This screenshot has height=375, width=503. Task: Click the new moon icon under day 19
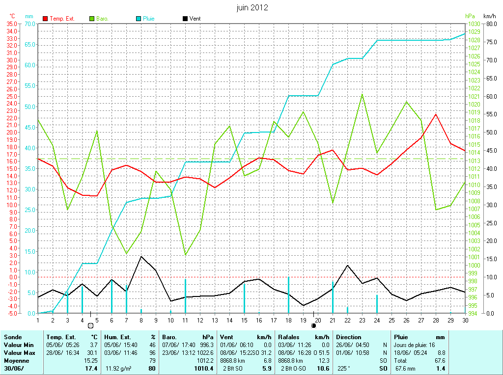coord(313,325)
